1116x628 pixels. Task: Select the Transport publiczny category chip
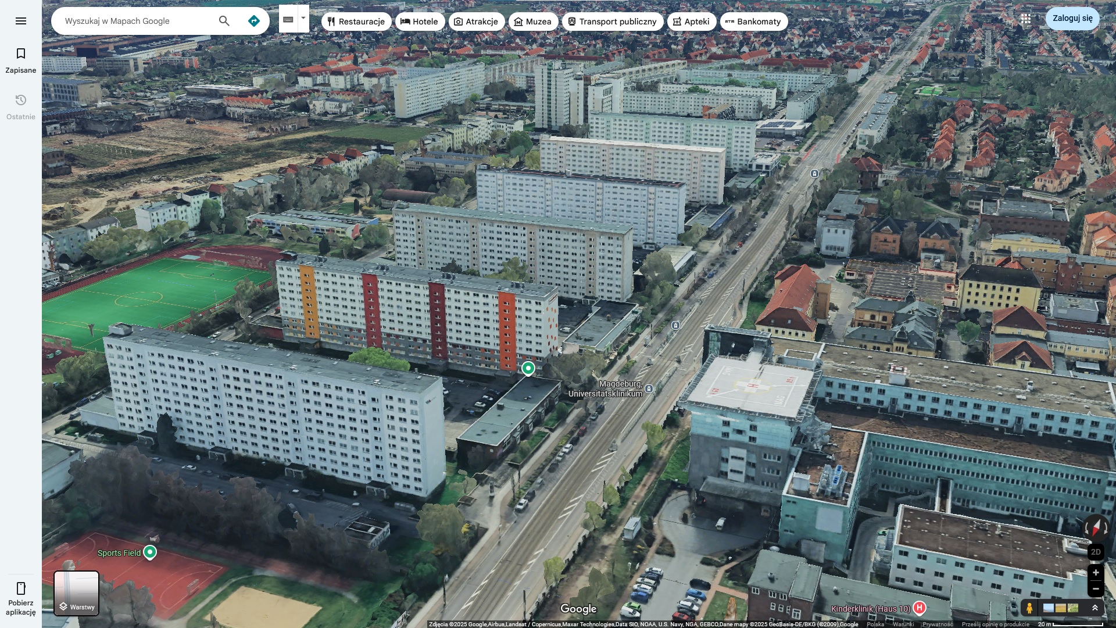[613, 22]
